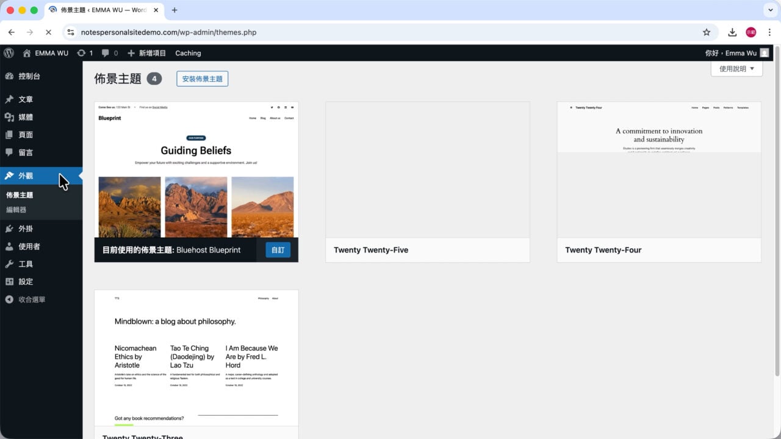
Task: Click the Emma Wu avatar icon
Action: point(765,53)
